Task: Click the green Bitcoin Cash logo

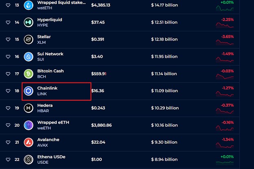Action: (x=28, y=74)
